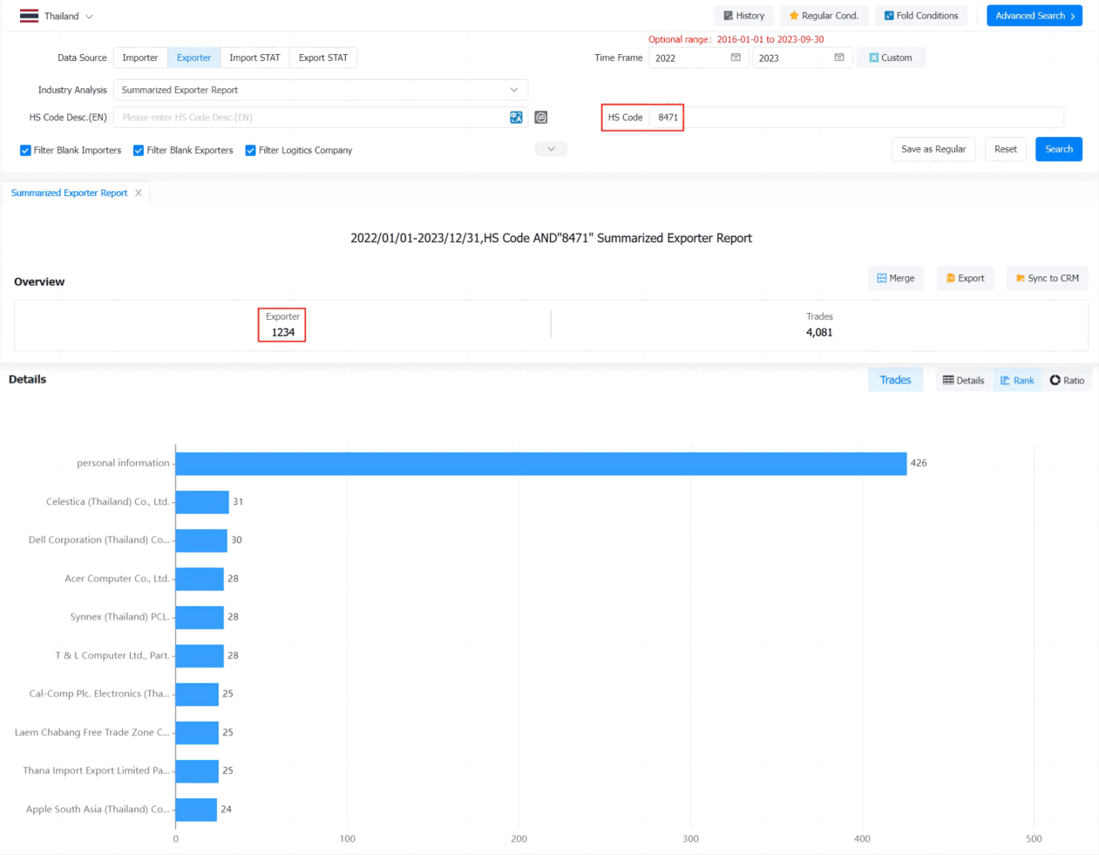Click the translate icon in HS description field
1099x855 pixels.
516,117
